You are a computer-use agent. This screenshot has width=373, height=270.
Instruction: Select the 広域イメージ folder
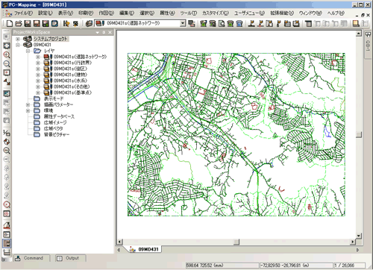coord(55,122)
